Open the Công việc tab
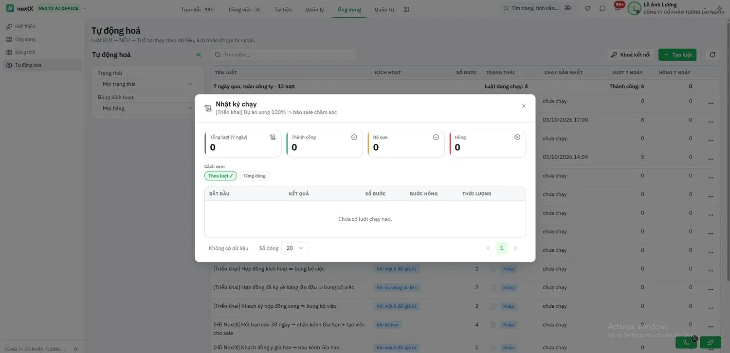 [x=244, y=9]
